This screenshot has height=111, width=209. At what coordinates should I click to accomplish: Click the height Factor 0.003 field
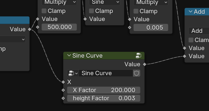[x=104, y=98]
